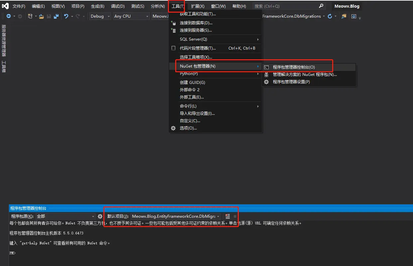Viewport: 413px width, 266px height.
Task: Open the Undo history dropdown arrow
Action: 72,16
